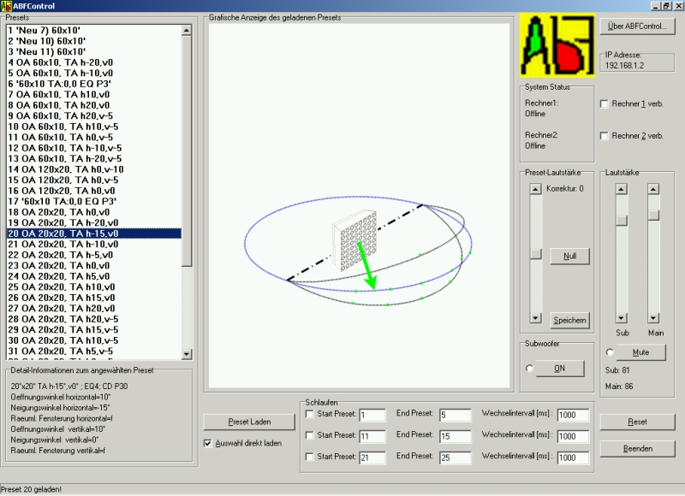Click the Sub volume slider handle
The image size is (685, 496).
pos(622,220)
